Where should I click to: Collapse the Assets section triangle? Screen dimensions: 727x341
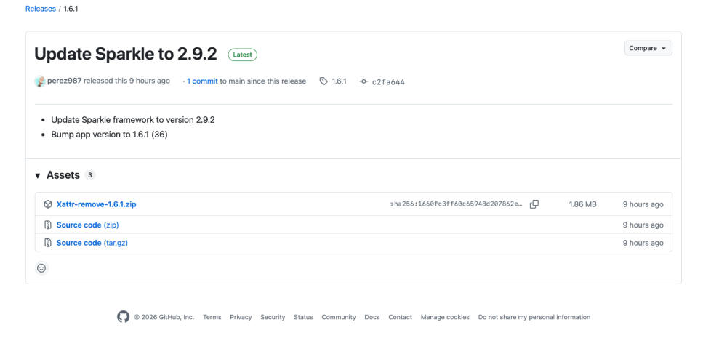pyautogui.click(x=38, y=176)
